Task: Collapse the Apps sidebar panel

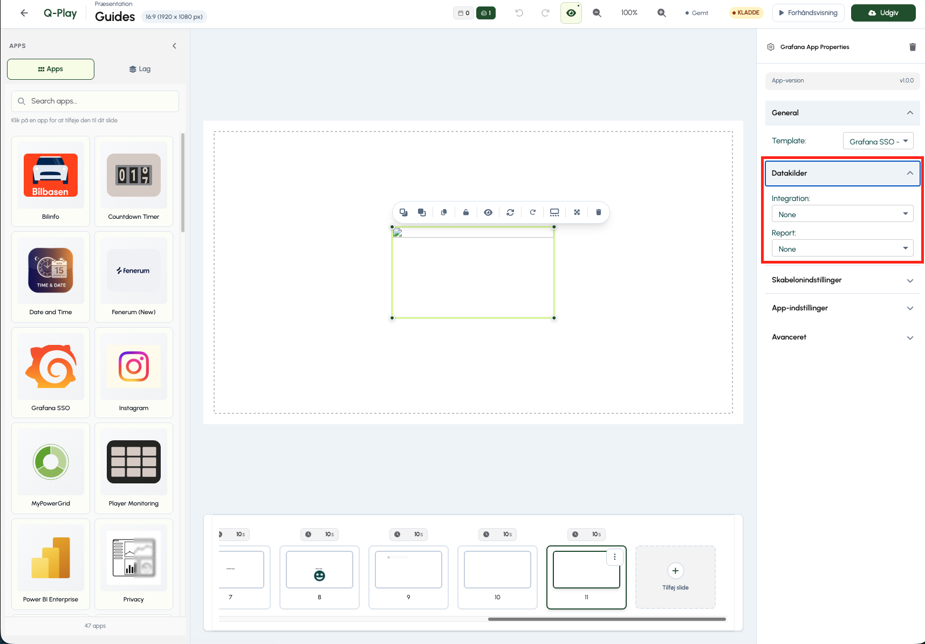Action: (174, 46)
